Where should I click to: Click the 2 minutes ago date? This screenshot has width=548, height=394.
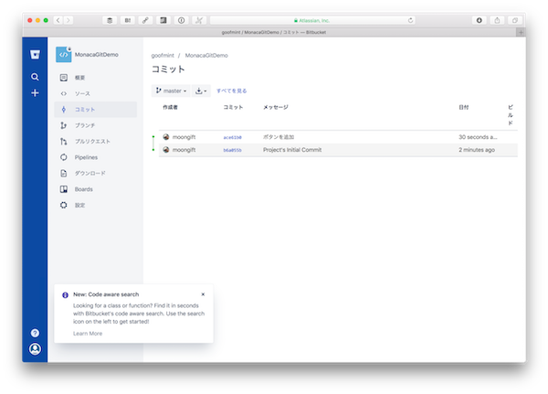pyautogui.click(x=477, y=150)
